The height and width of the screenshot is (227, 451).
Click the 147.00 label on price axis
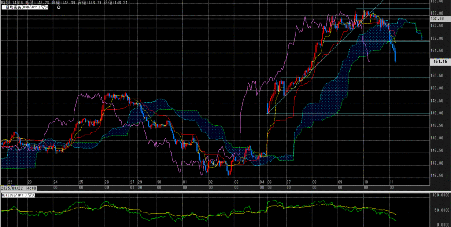436,163
